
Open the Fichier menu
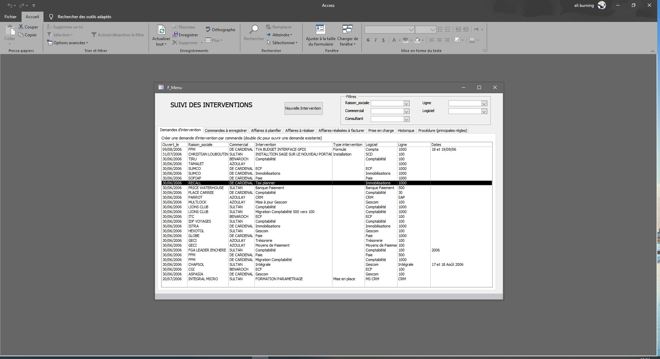pos(10,16)
